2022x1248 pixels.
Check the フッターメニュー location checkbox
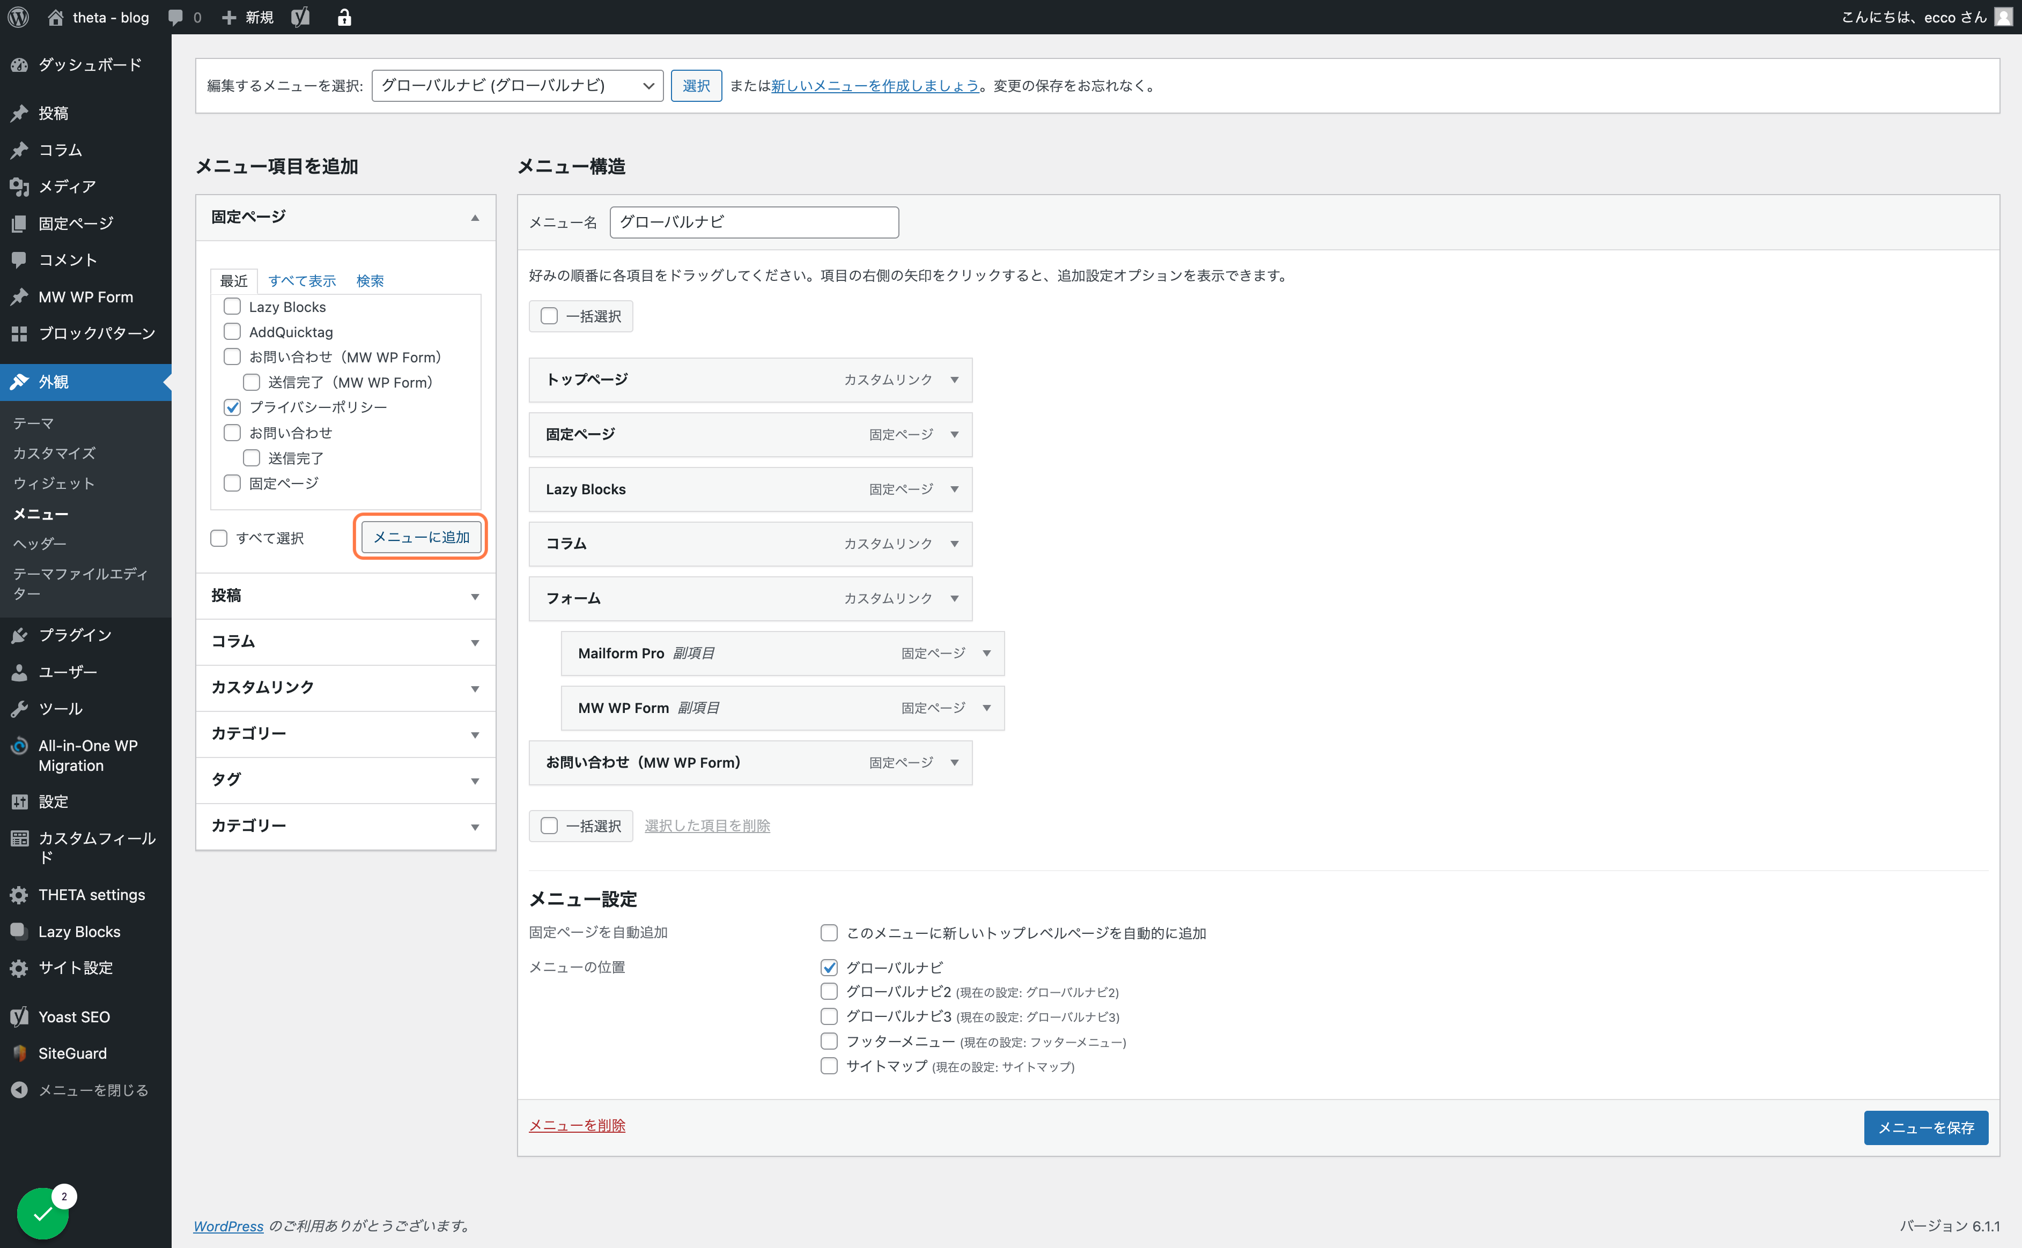coord(829,1041)
